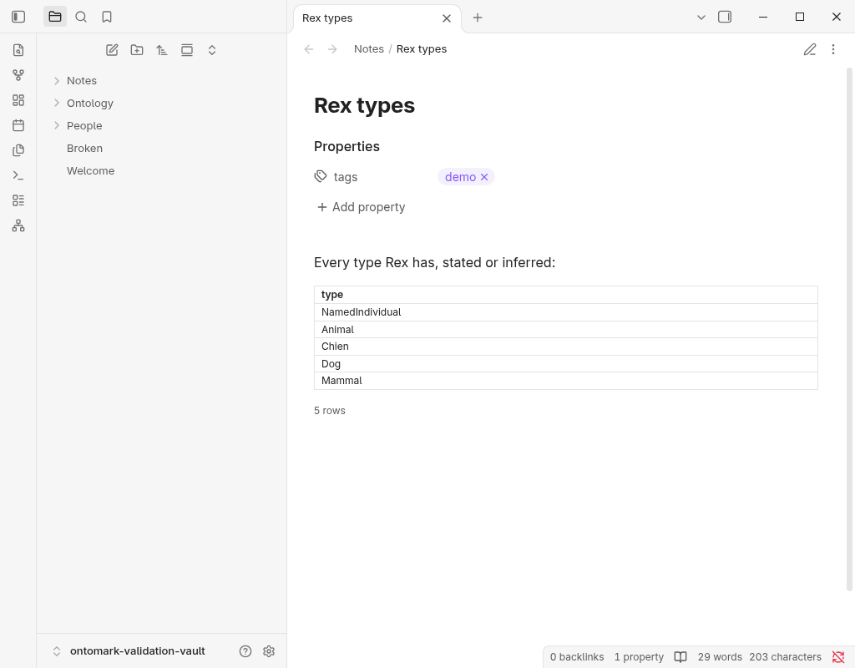Click the sentence about Rex types
This screenshot has width=855, height=668.
tap(434, 262)
